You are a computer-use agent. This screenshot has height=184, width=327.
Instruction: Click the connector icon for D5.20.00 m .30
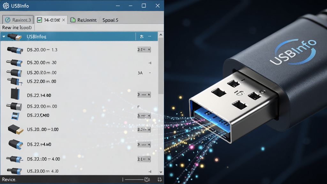coord(14,63)
